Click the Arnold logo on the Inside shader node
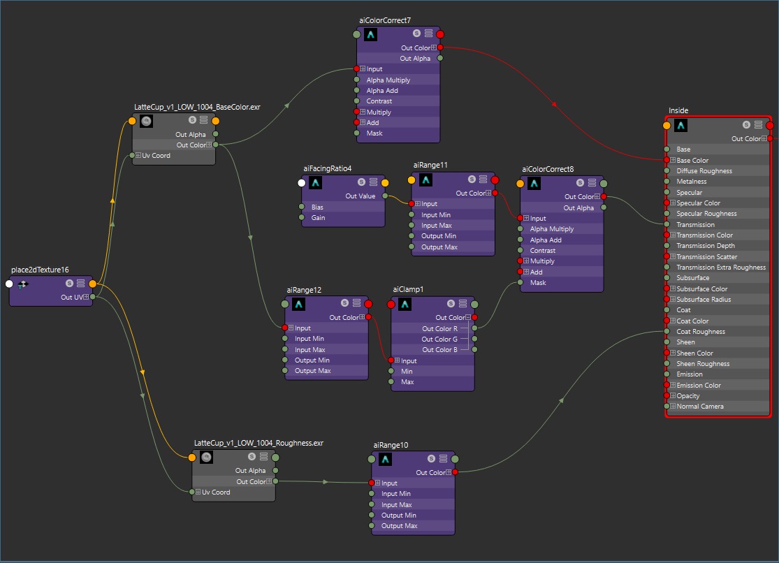 [x=680, y=126]
